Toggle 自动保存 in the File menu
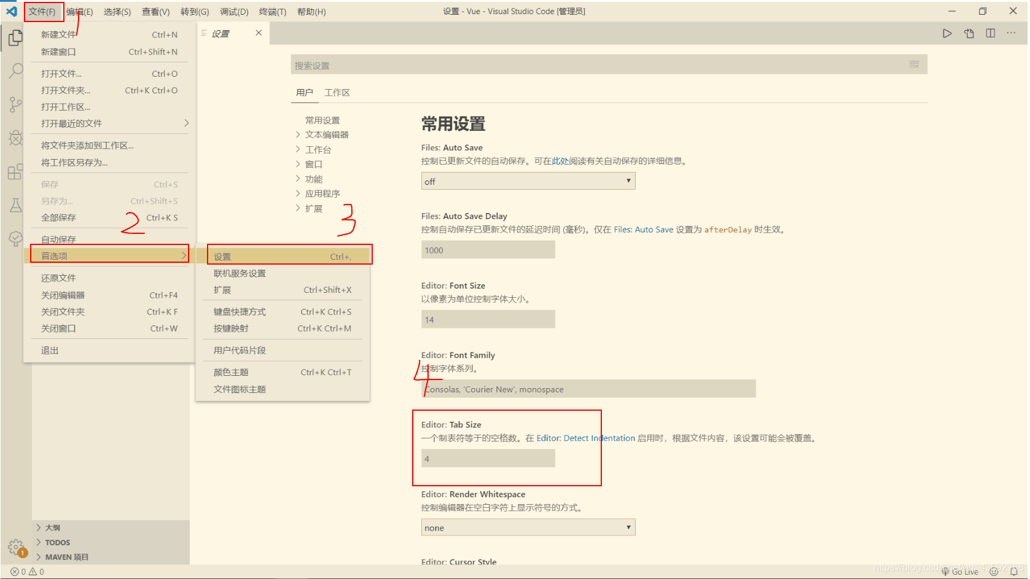The width and height of the screenshot is (1030, 579). [109, 239]
